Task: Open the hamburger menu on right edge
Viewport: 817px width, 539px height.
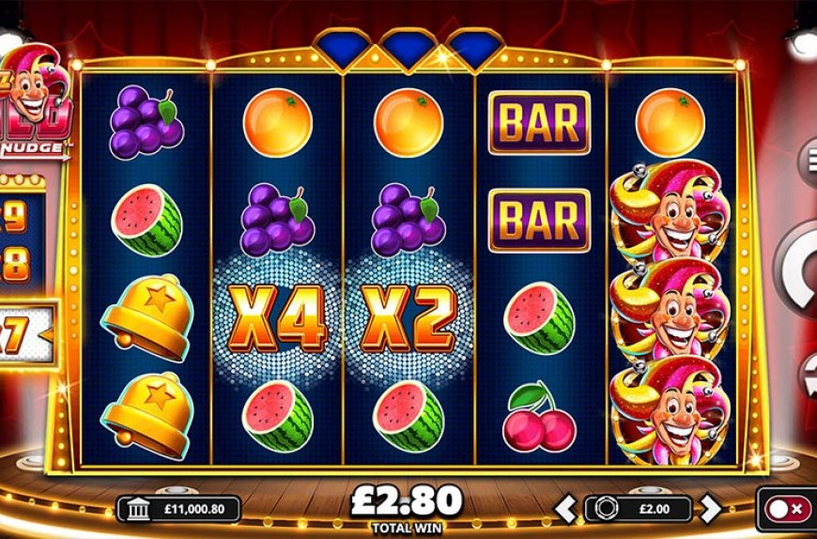Action: tap(809, 162)
